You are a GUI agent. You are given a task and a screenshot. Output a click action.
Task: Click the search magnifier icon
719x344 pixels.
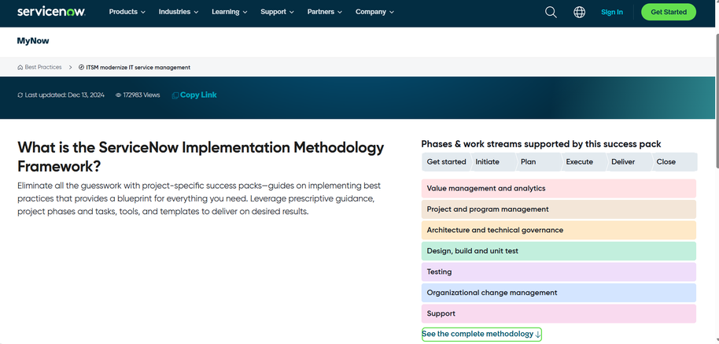tap(551, 12)
